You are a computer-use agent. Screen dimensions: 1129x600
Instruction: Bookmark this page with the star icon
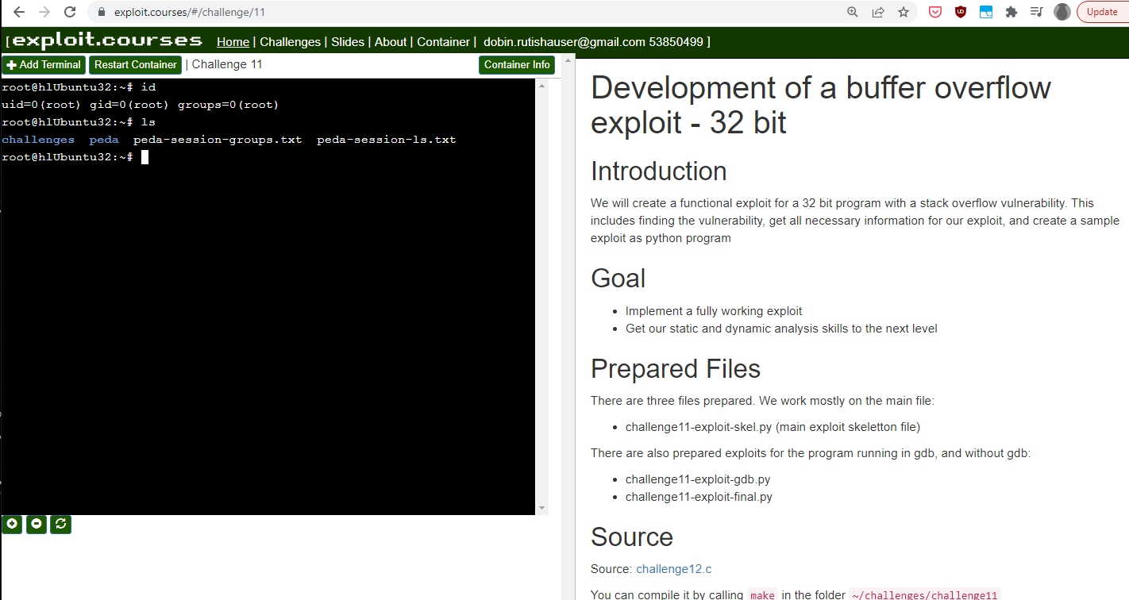(904, 12)
